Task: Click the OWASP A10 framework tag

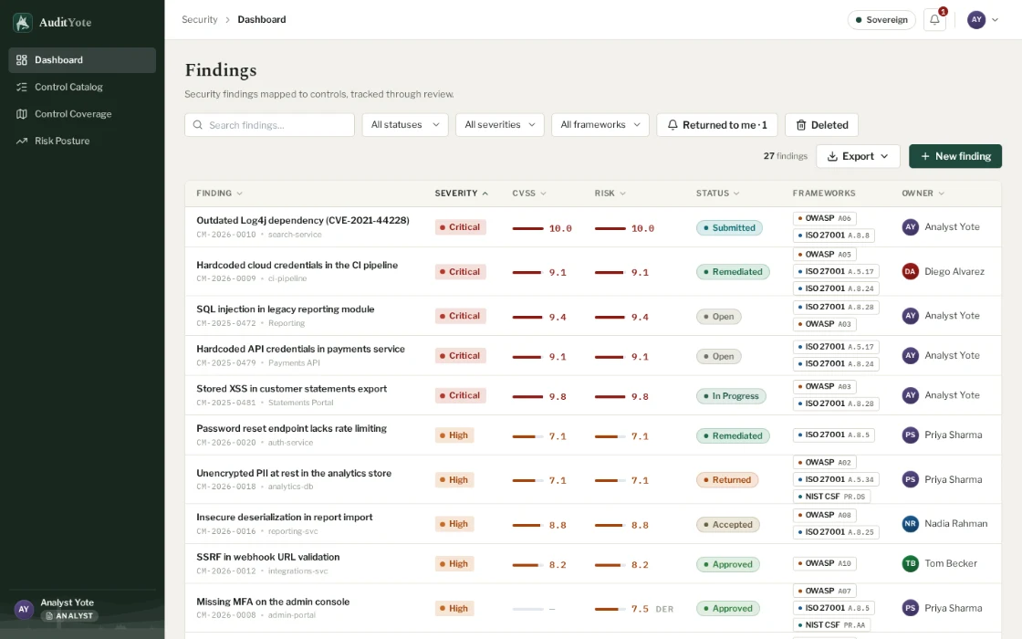Action: tap(825, 563)
